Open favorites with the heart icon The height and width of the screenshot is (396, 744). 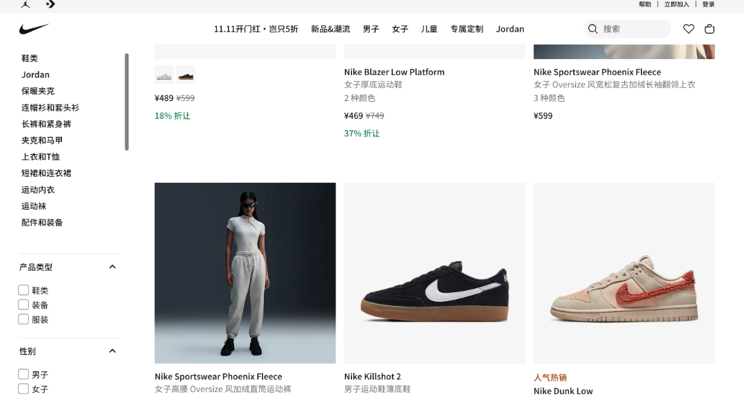coord(688,29)
